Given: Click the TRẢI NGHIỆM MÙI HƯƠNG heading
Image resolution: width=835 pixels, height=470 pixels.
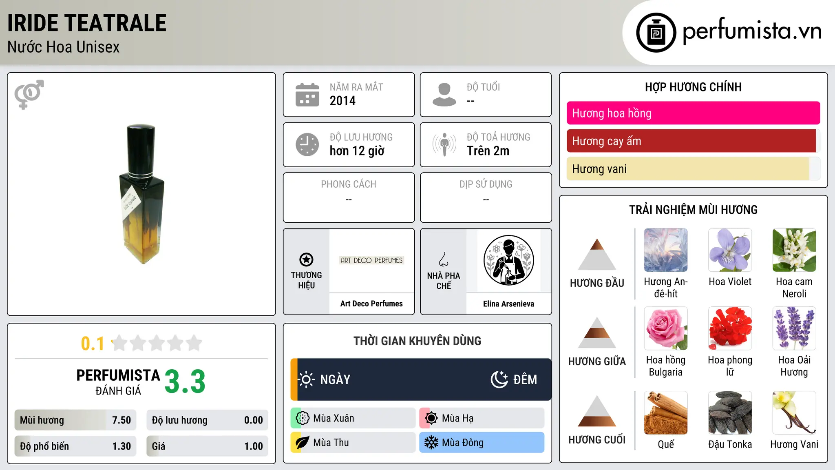Looking at the screenshot, I should tap(693, 210).
